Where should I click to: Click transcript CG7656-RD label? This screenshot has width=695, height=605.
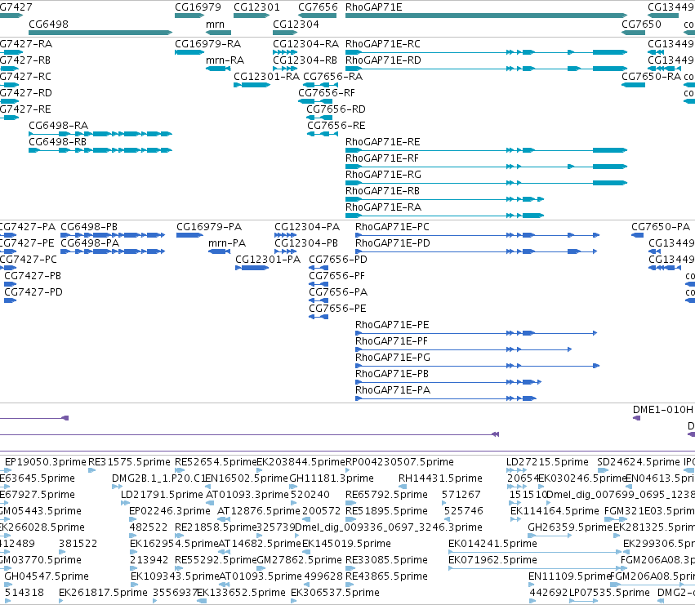(336, 109)
